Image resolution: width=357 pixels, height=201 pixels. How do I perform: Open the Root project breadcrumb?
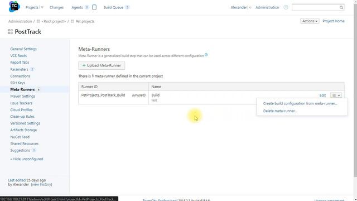pos(54,21)
